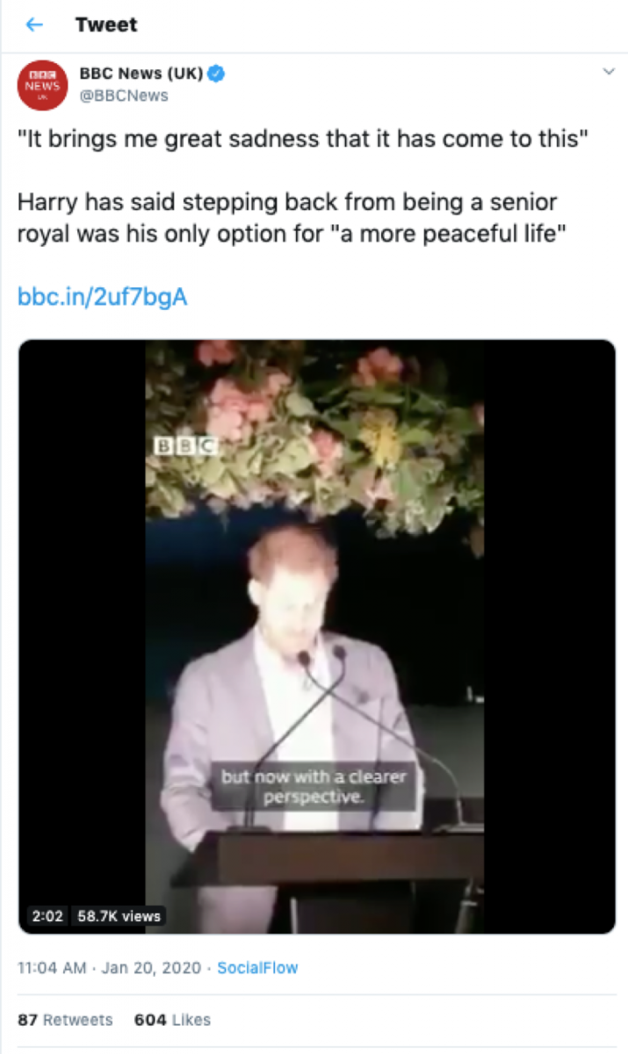Click the blue verified badge next to BBC News
The height and width of the screenshot is (1054, 628).
pyautogui.click(x=214, y=74)
